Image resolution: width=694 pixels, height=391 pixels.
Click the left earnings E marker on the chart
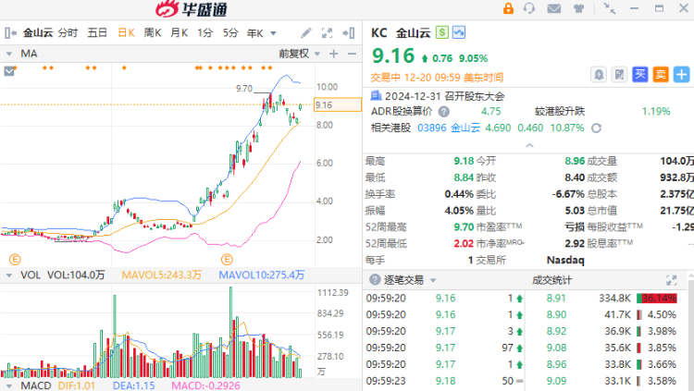pyautogui.click(x=15, y=259)
